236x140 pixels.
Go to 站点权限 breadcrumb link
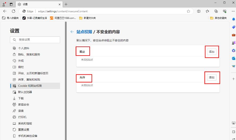84,32
